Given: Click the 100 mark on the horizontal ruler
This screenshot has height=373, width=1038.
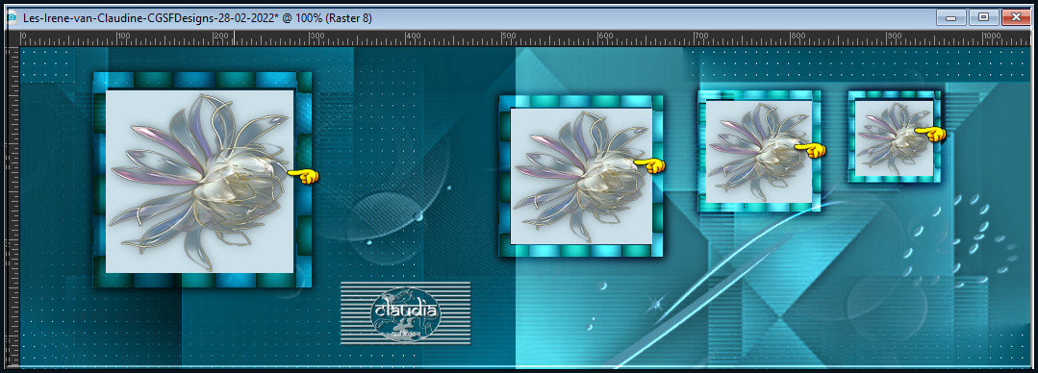Looking at the screenshot, I should tap(124, 37).
